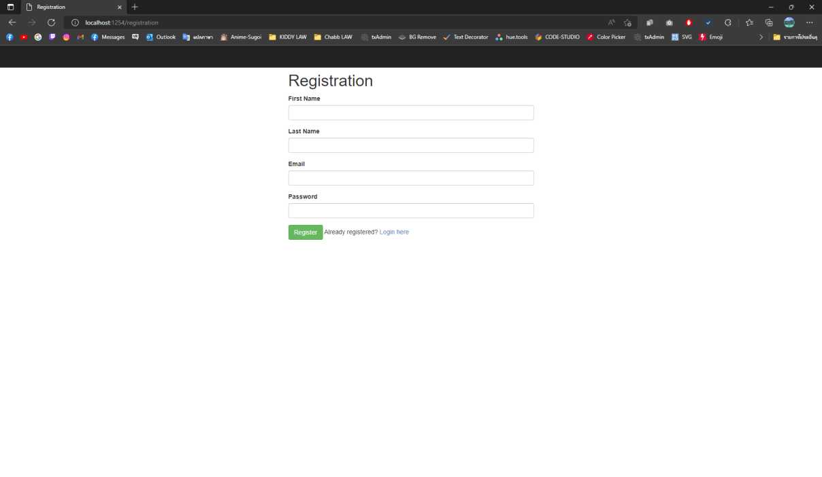Open the Instagram bookmark
Image resolution: width=822 pixels, height=477 pixels.
coord(66,37)
